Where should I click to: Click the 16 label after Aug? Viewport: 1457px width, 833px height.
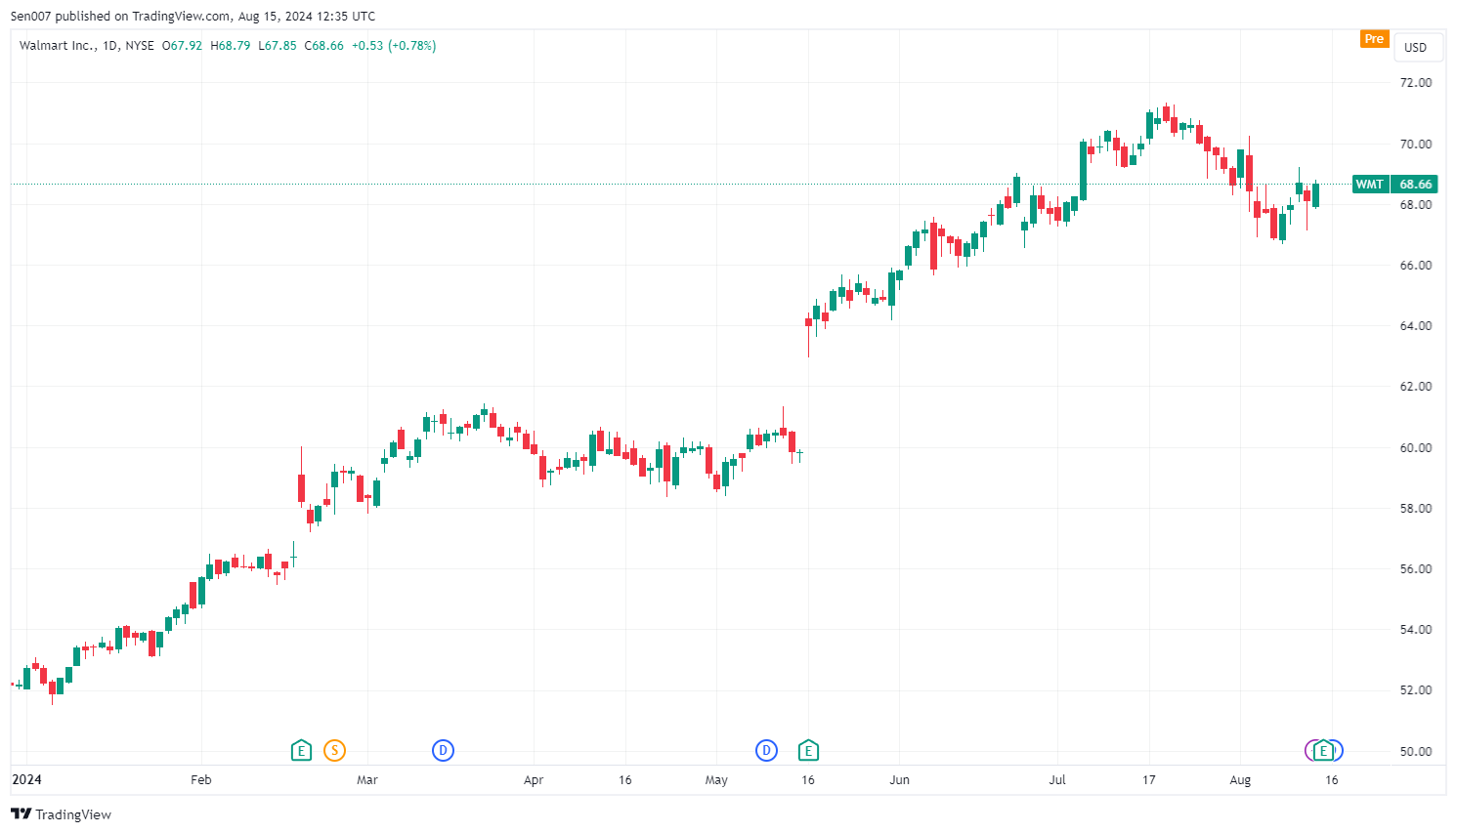click(1332, 779)
